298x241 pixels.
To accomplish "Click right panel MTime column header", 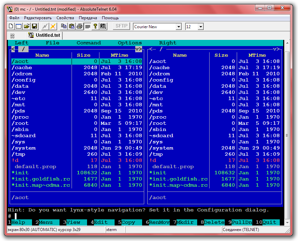I will point(257,55).
